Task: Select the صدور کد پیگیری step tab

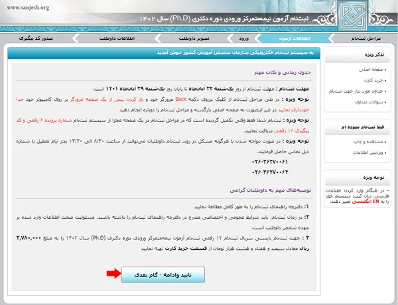Action: click(36, 38)
